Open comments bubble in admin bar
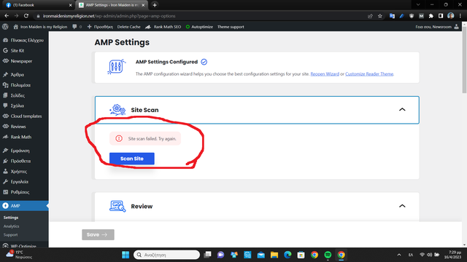 click(77, 27)
